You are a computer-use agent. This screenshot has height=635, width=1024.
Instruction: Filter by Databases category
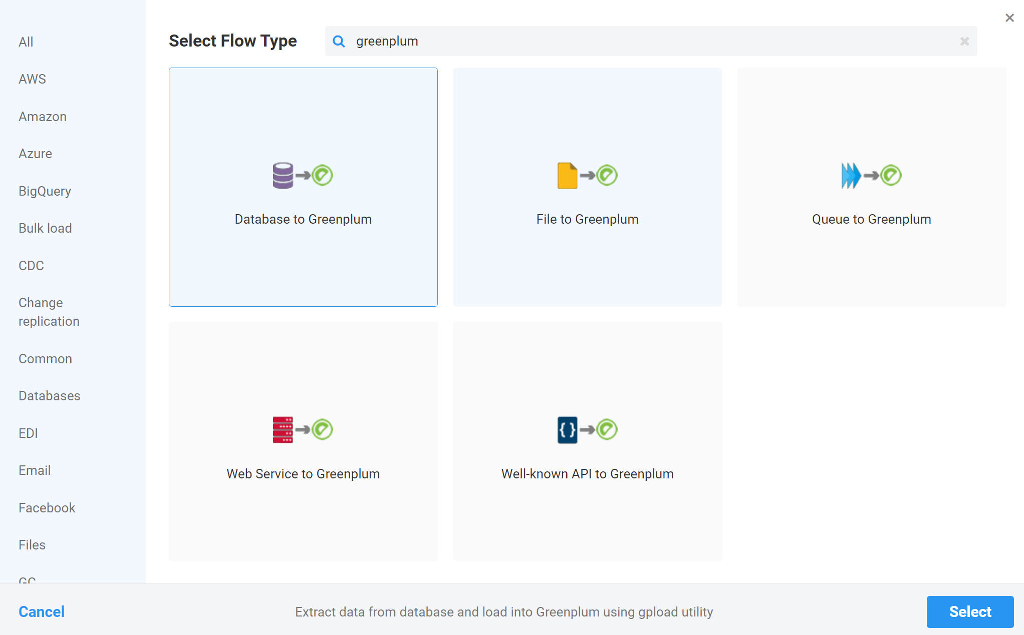50,396
